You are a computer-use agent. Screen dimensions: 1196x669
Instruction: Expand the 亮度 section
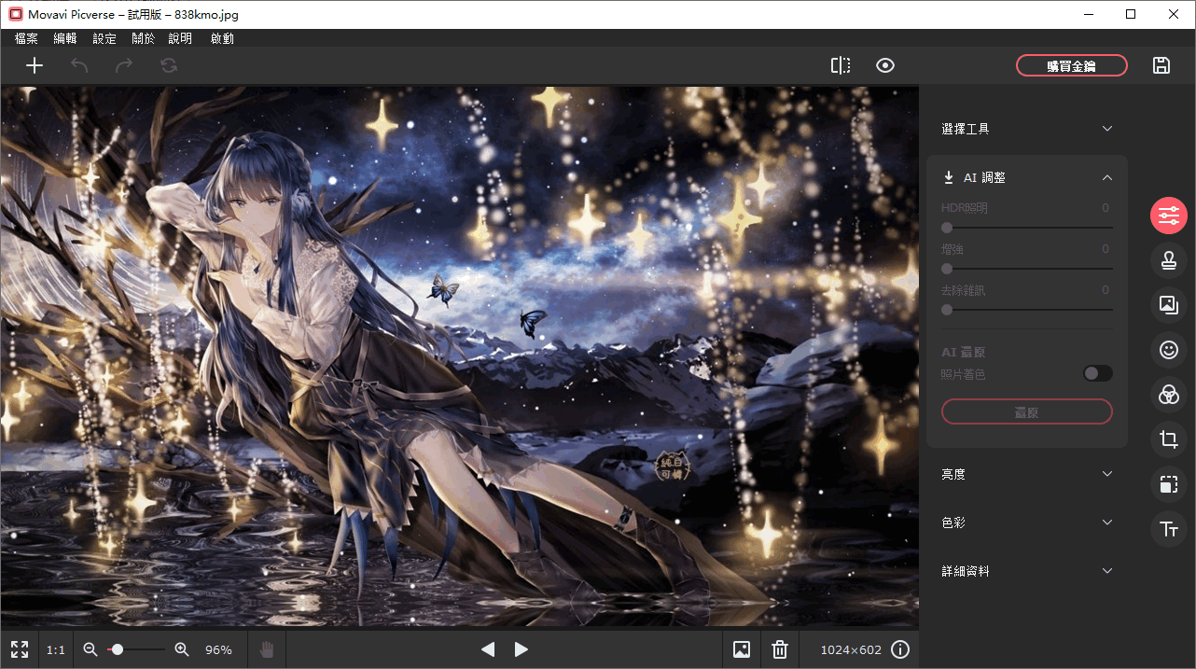[x=1027, y=474]
